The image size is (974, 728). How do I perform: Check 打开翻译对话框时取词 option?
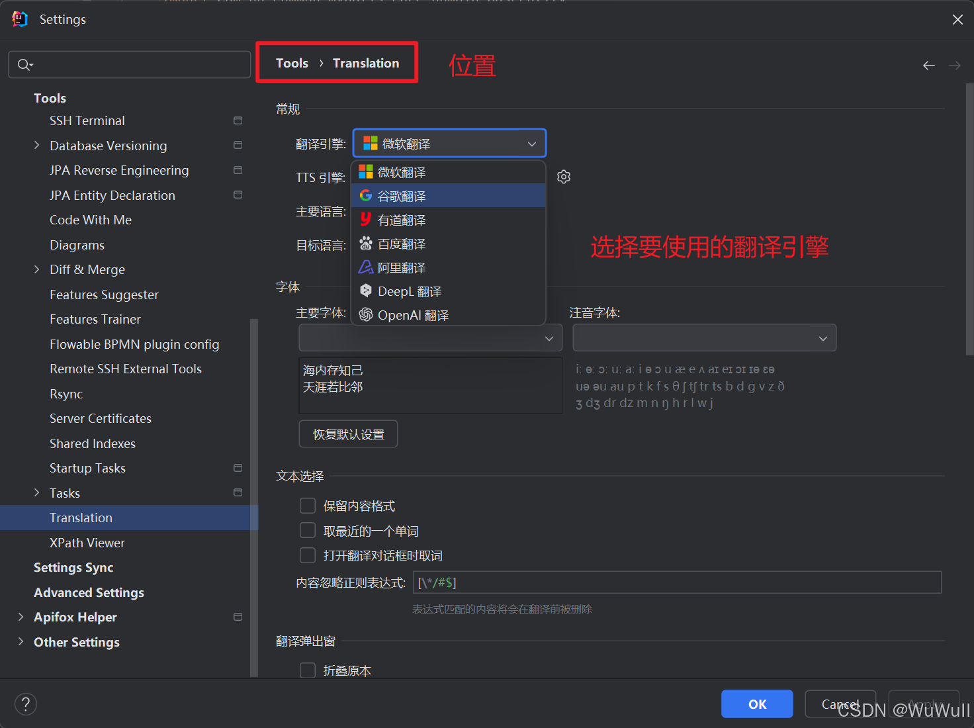tap(308, 555)
